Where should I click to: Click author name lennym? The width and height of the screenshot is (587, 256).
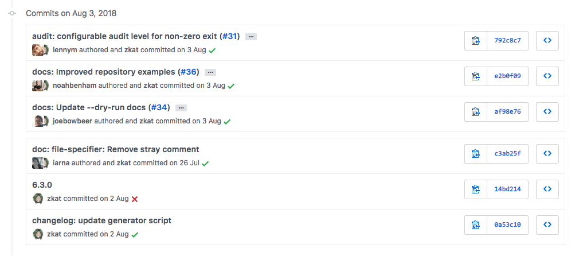tap(65, 50)
